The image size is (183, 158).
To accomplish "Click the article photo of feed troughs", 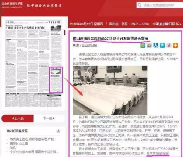I will tap(110, 90).
